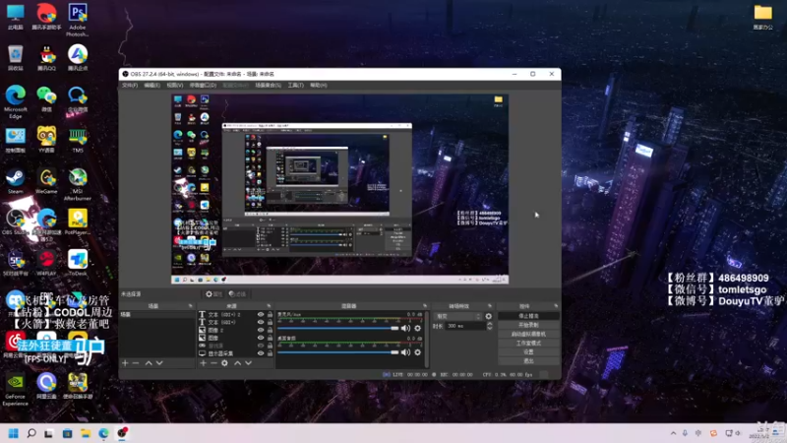Lock the 文本 (GDI+) source

270,322
